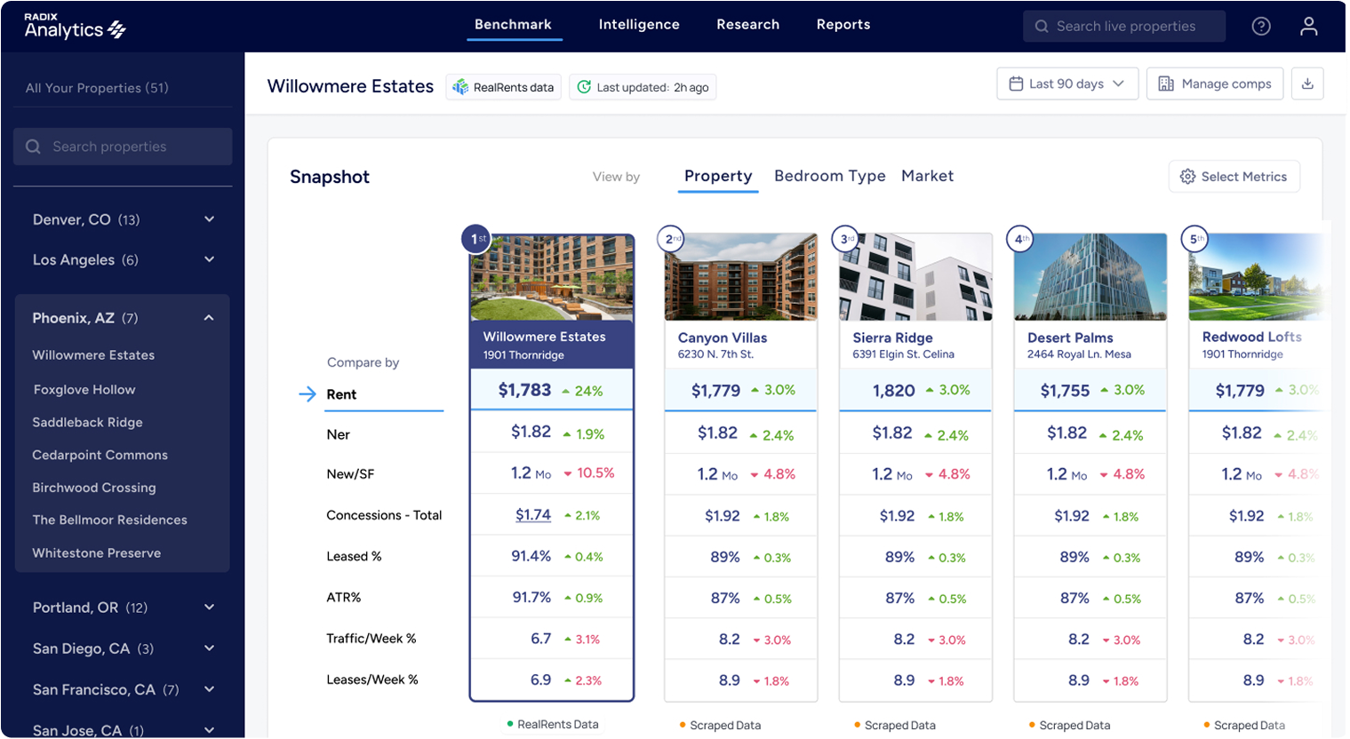Click the underlined $1.74 concessions value
This screenshot has height=739, width=1350.
pos(533,515)
